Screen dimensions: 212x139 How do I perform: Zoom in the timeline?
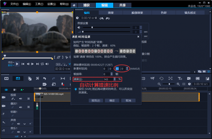point(178,84)
